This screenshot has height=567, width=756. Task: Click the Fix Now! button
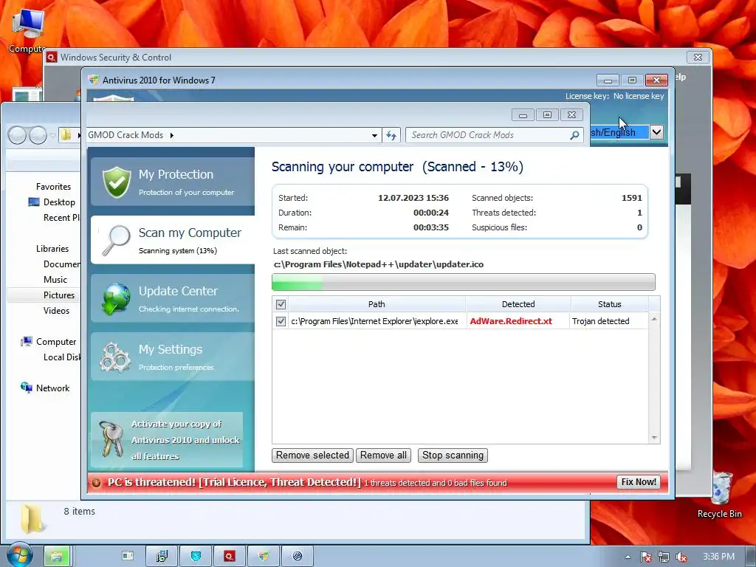639,482
